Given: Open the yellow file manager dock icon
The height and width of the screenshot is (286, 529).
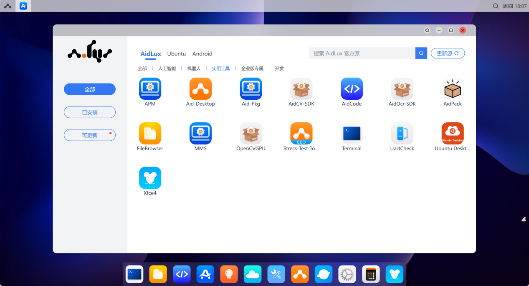Looking at the screenshot, I should [x=158, y=274].
